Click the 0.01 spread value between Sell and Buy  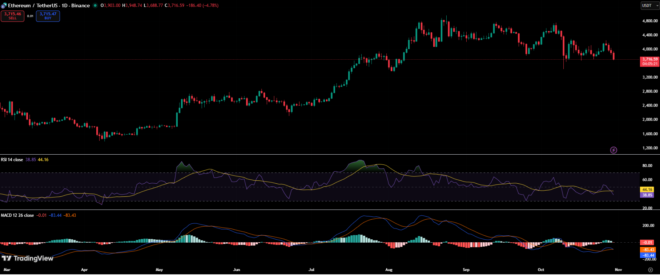coord(30,16)
